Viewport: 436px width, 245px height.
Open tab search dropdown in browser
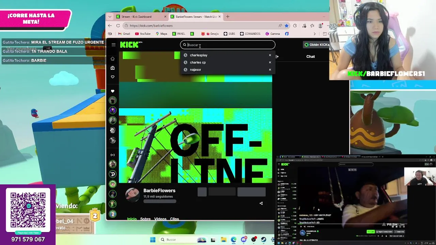click(110, 17)
